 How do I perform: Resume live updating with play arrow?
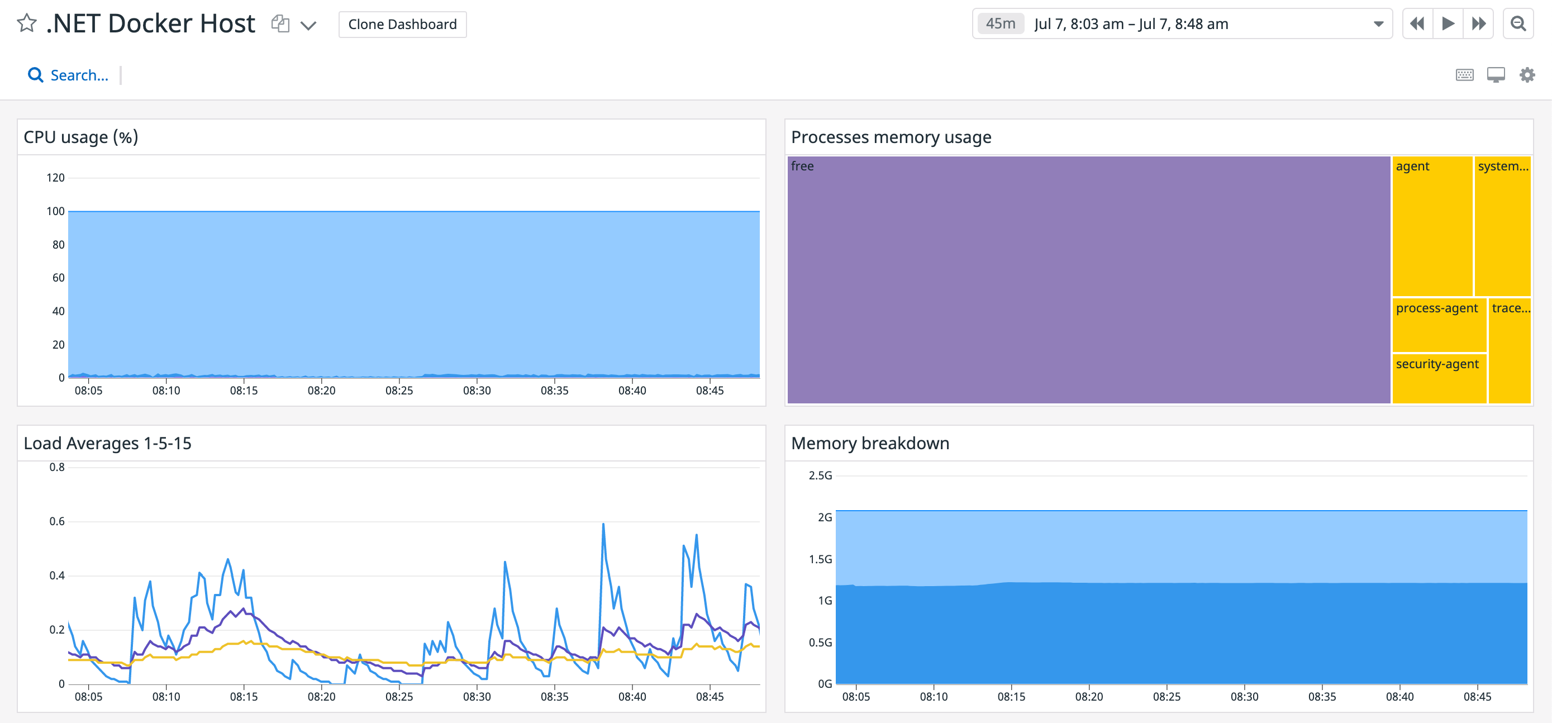tap(1449, 23)
